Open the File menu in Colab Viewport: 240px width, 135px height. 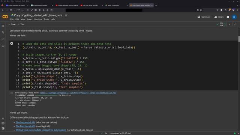[x=12, y=19]
